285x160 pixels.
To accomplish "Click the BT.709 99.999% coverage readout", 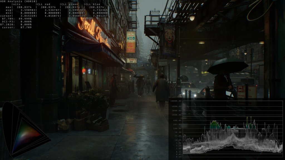I will click(x=16, y=18).
